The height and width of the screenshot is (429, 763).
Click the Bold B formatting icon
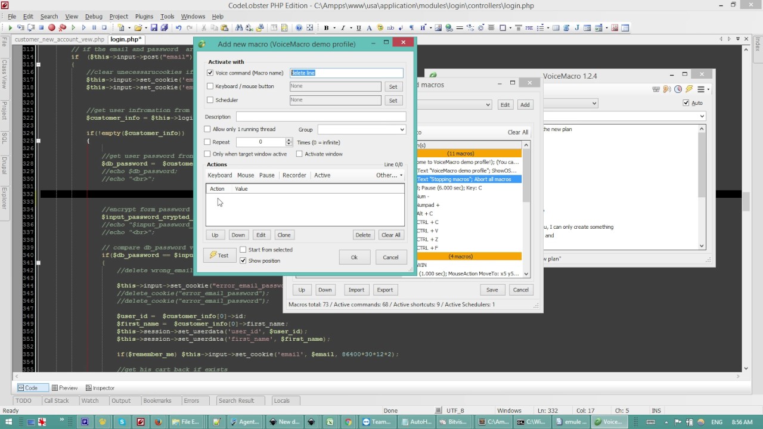coord(326,27)
